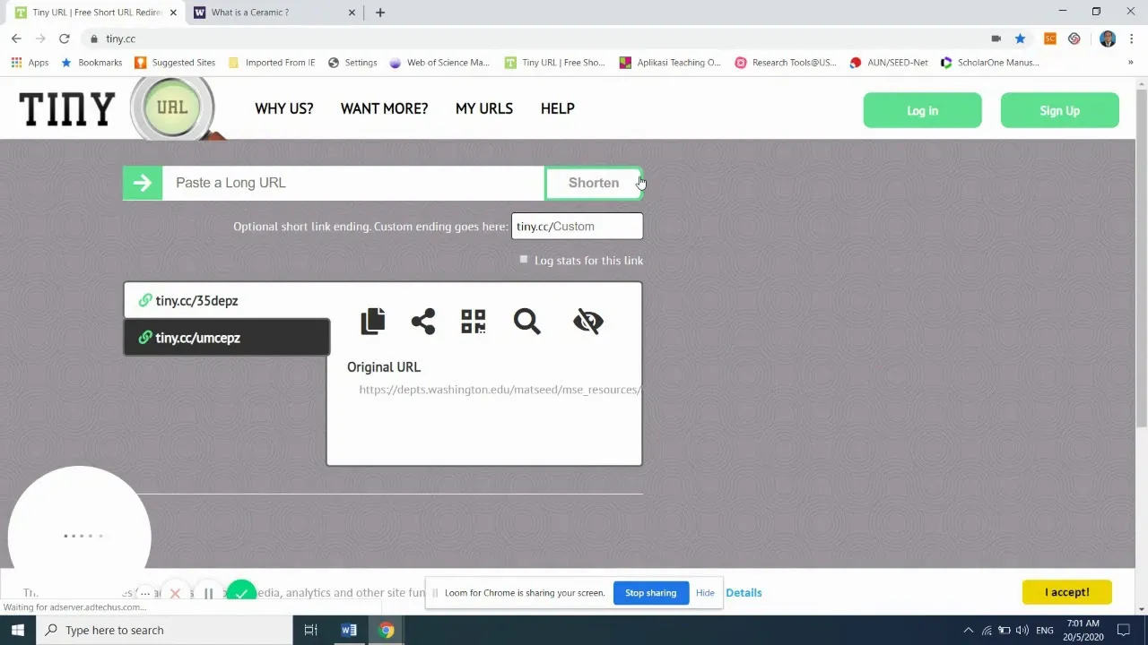Viewport: 1148px width, 645px height.
Task: Open the WHY US? menu
Action: click(x=283, y=108)
